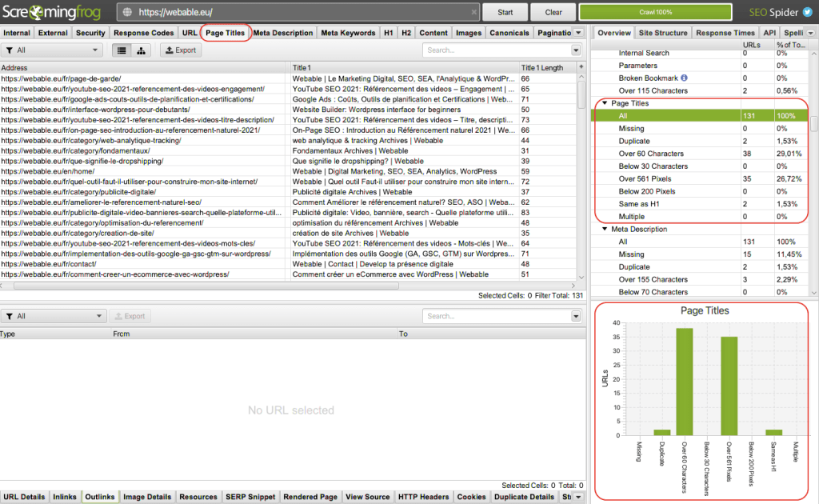The height and width of the screenshot is (504, 819).
Task: Click the Clear button
Action: (x=553, y=12)
